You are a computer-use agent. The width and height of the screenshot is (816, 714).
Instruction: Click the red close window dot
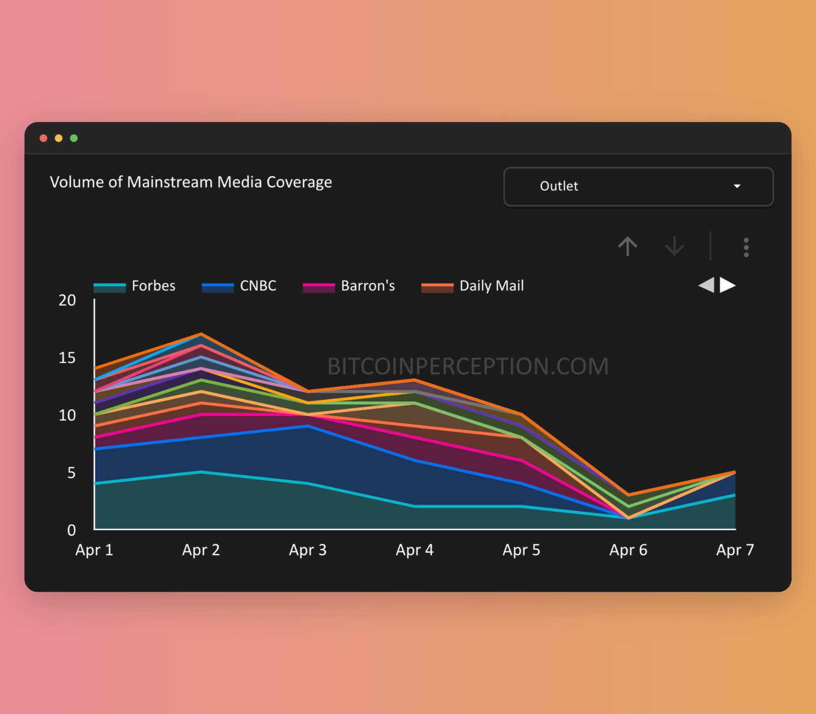(x=43, y=138)
